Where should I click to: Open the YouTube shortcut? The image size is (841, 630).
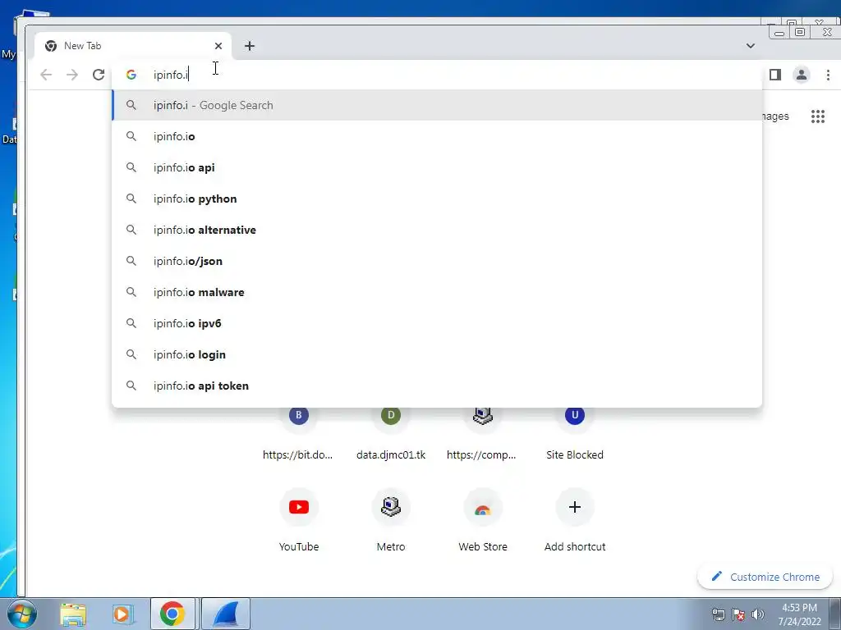click(x=299, y=520)
